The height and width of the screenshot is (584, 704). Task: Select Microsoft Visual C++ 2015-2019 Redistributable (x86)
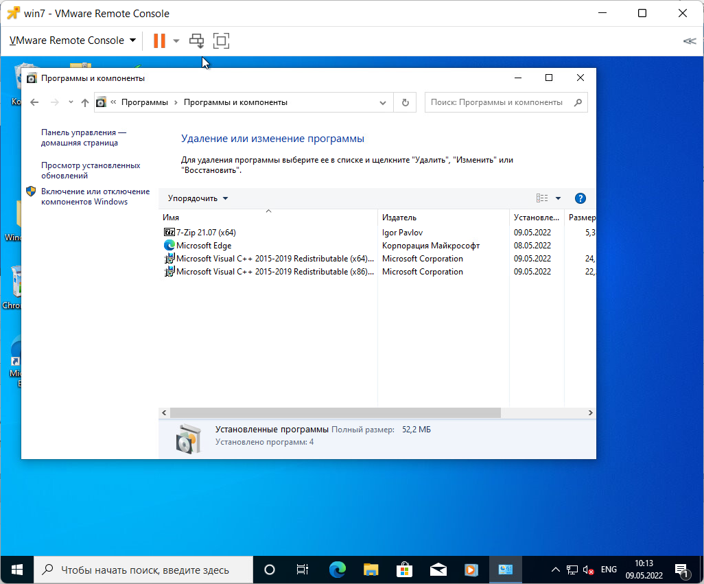[x=274, y=272]
